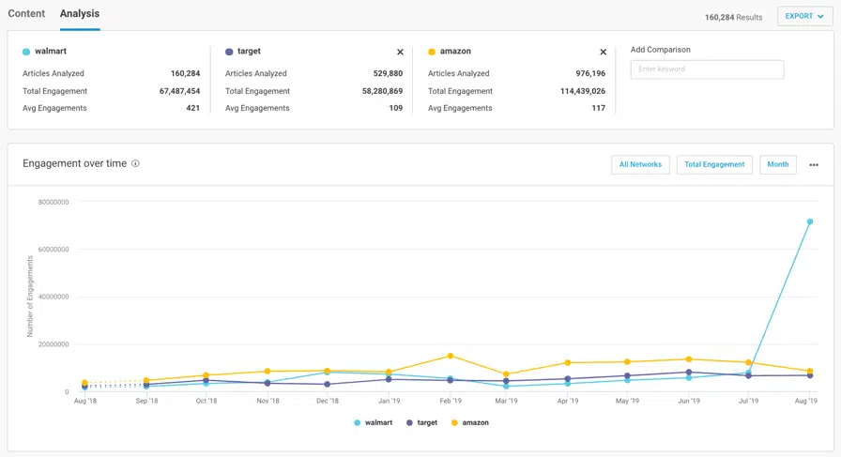Open the Month interval selector
This screenshot has height=457, width=841.
[777, 164]
